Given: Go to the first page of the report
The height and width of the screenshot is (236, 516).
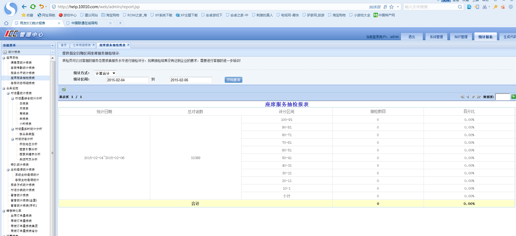Looking at the screenshot, I should 462,97.
